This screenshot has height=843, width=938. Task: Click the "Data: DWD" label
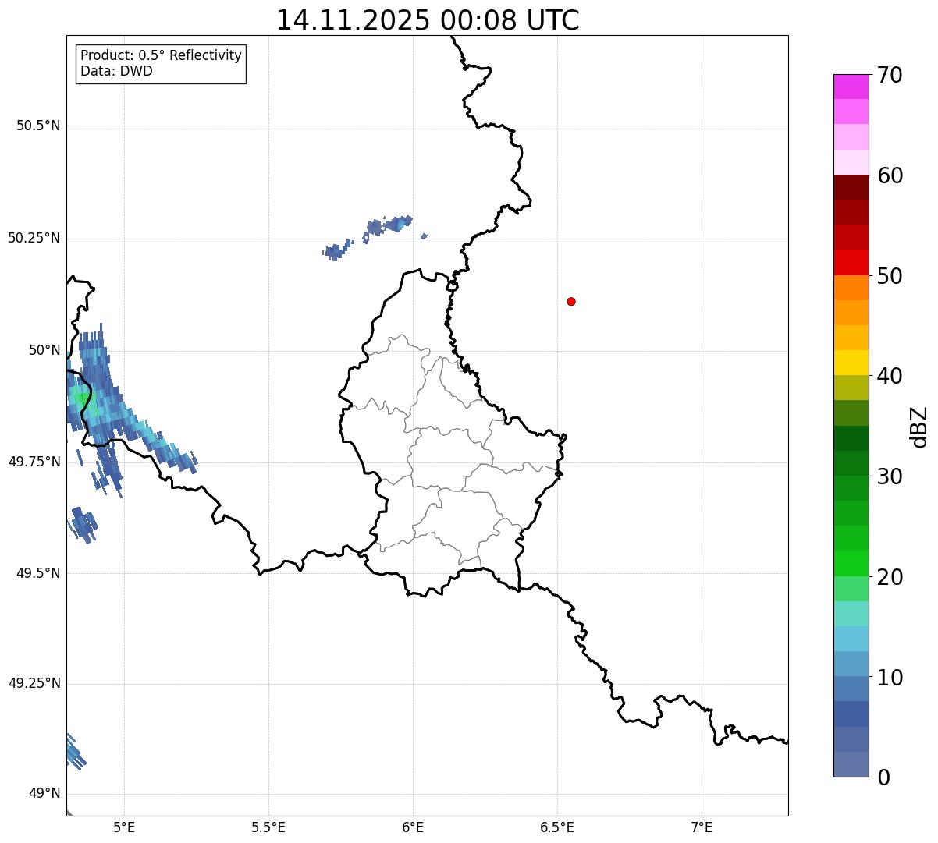coord(116,71)
